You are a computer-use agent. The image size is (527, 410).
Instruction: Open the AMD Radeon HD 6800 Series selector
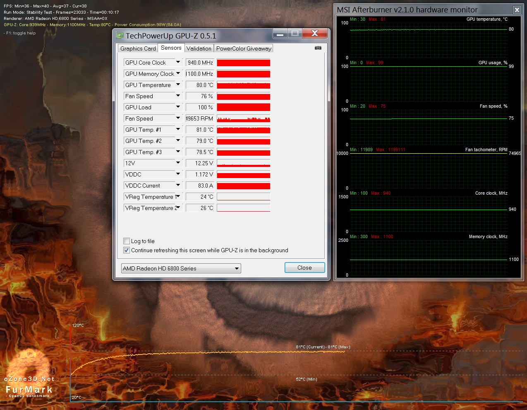tap(181, 268)
